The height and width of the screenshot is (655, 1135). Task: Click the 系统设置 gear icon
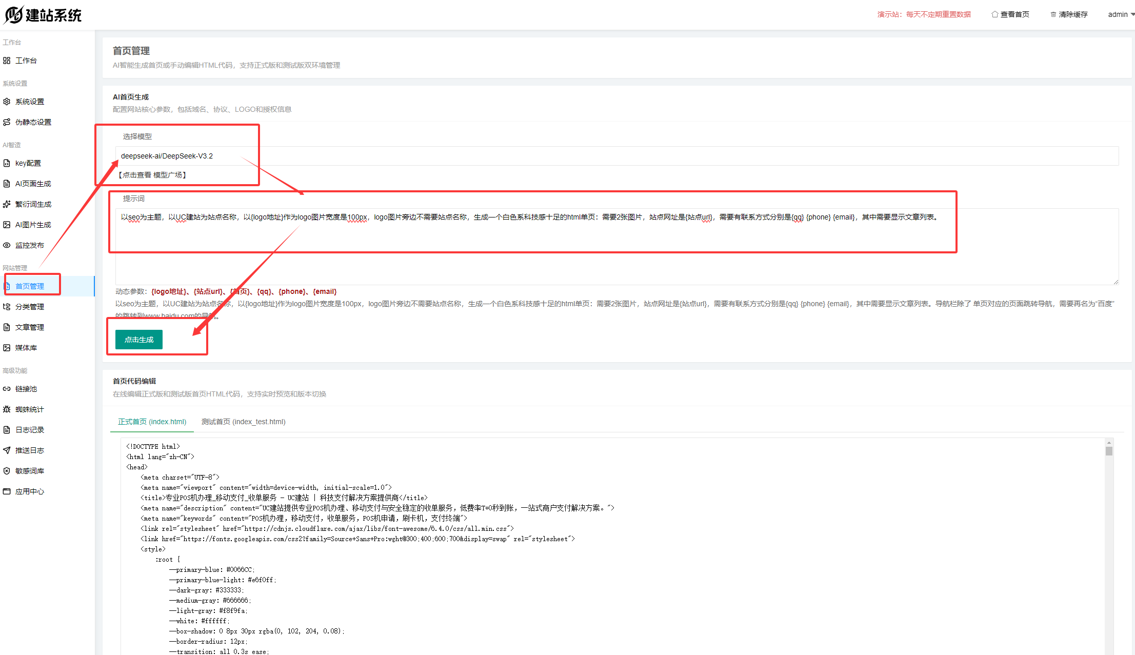(x=7, y=102)
